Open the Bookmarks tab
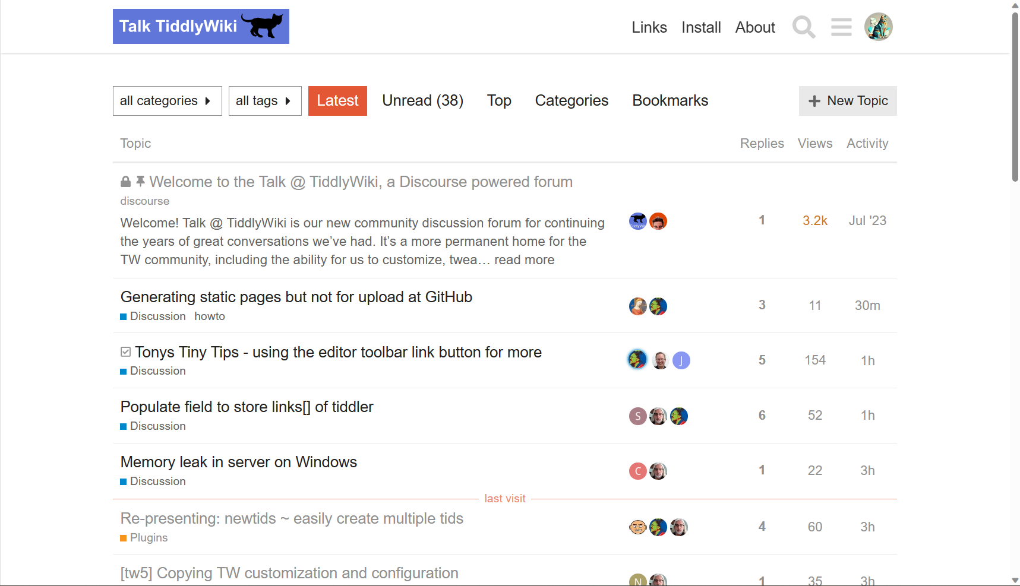Image resolution: width=1020 pixels, height=586 pixels. (x=670, y=101)
